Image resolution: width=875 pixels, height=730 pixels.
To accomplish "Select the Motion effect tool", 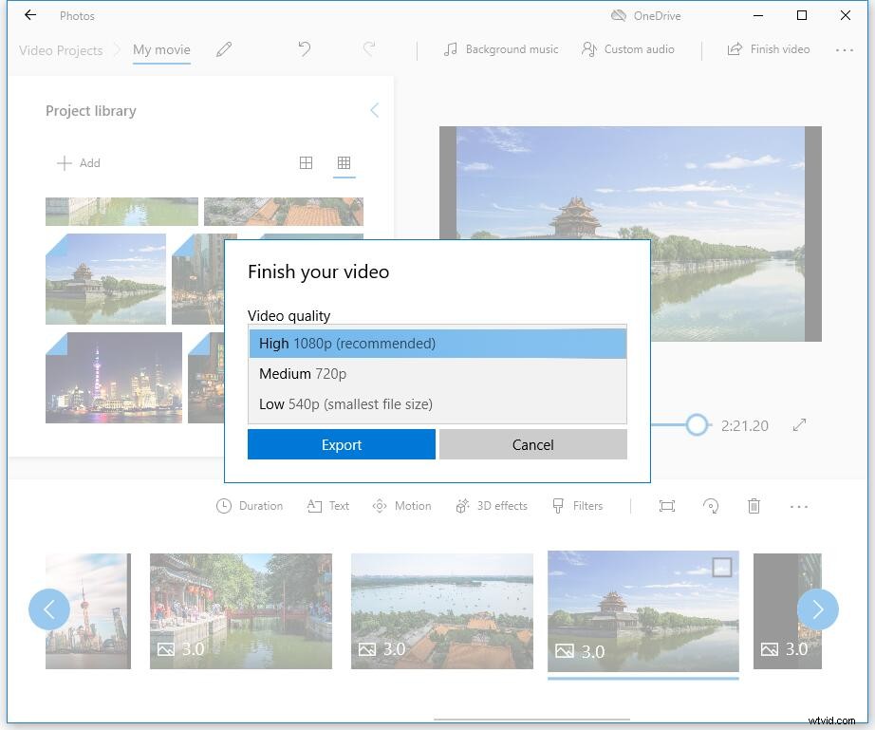I will click(x=401, y=505).
